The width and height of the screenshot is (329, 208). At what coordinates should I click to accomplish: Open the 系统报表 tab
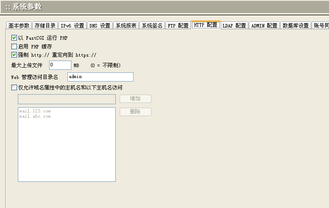pos(126,26)
